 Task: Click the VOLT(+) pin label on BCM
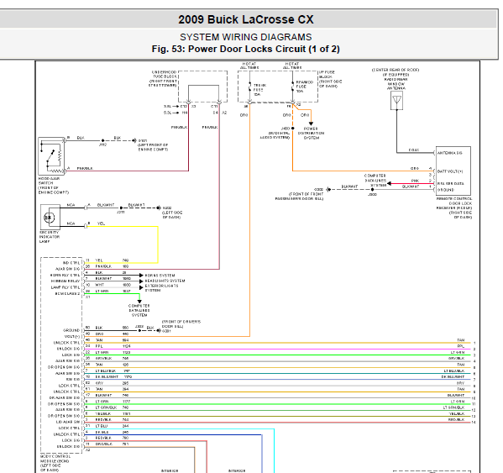(x=72, y=336)
